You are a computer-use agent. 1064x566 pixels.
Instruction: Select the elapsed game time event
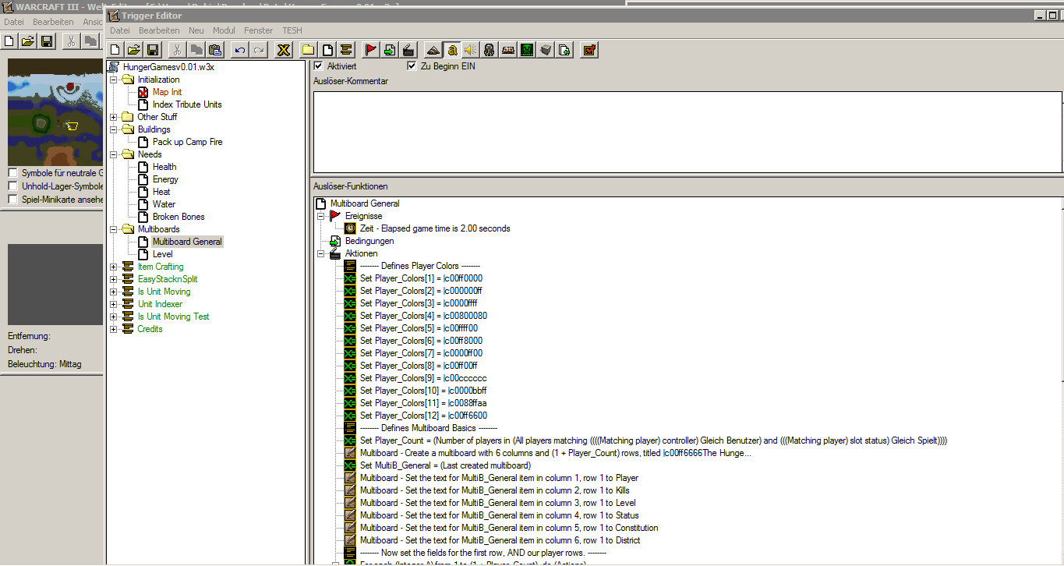point(435,228)
